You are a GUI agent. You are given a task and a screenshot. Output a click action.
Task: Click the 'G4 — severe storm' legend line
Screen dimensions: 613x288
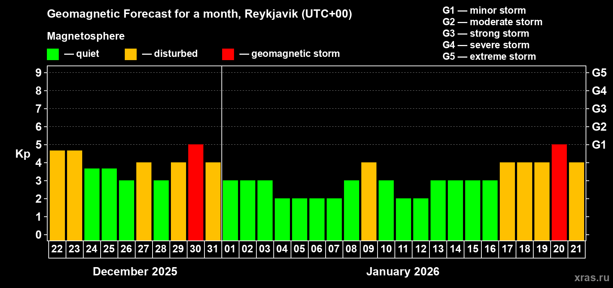click(x=486, y=45)
